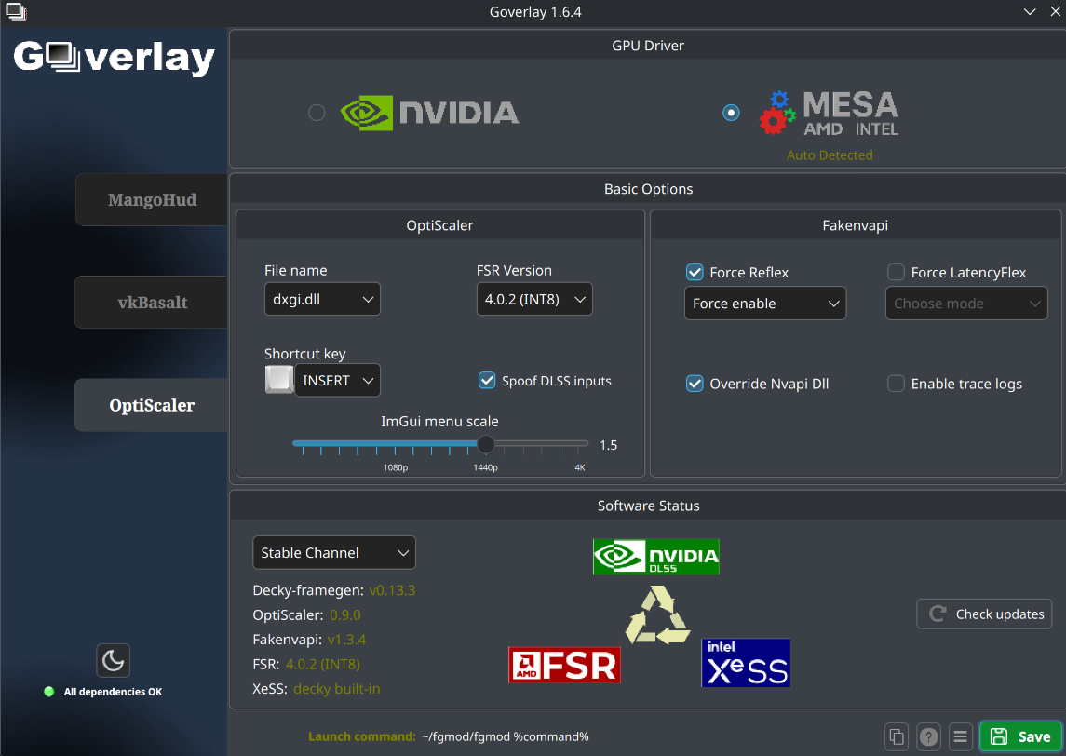The width and height of the screenshot is (1066, 756).
Task: Click the NVIDIA DLSS logo
Action: tap(656, 557)
